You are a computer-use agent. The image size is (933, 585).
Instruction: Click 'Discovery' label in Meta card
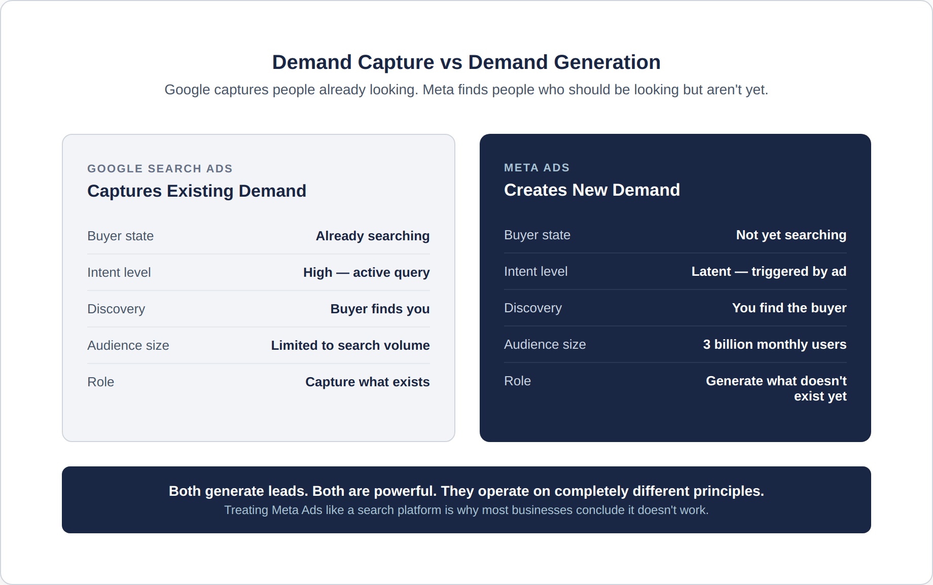coord(533,308)
